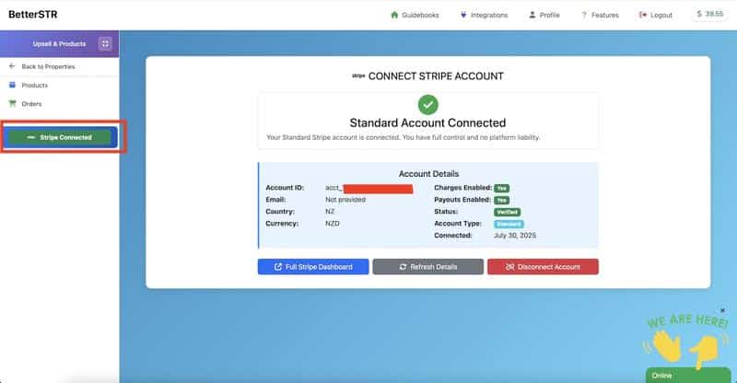This screenshot has height=383, width=737.
Task: Open the Features menu item
Action: (x=600, y=15)
